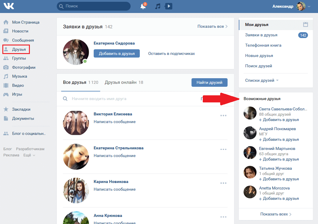Click the note icon beside Музыка
Viewport: 318px width, 224px height.
tap(6, 76)
